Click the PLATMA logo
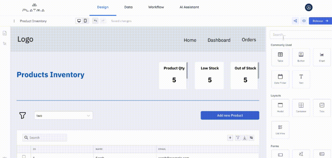 [33, 7]
